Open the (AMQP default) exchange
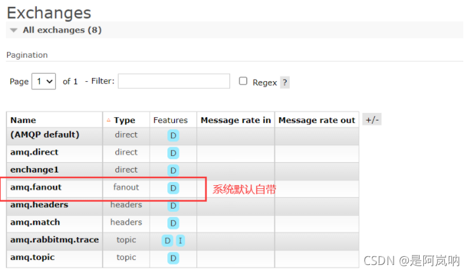 45,134
